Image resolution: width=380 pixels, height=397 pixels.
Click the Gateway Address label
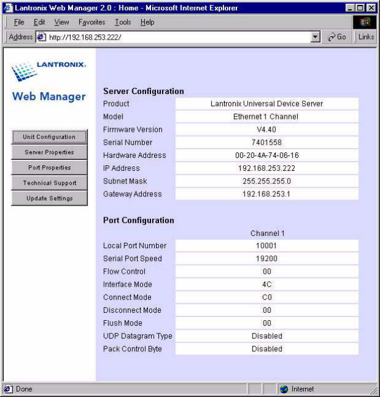[132, 194]
